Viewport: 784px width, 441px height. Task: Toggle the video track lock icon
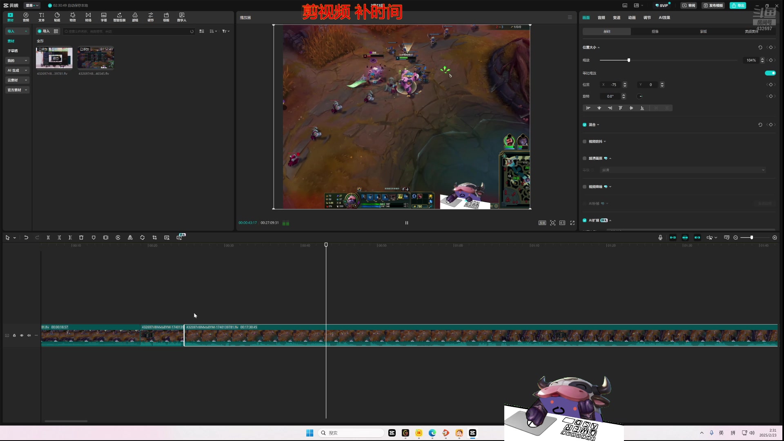14,336
